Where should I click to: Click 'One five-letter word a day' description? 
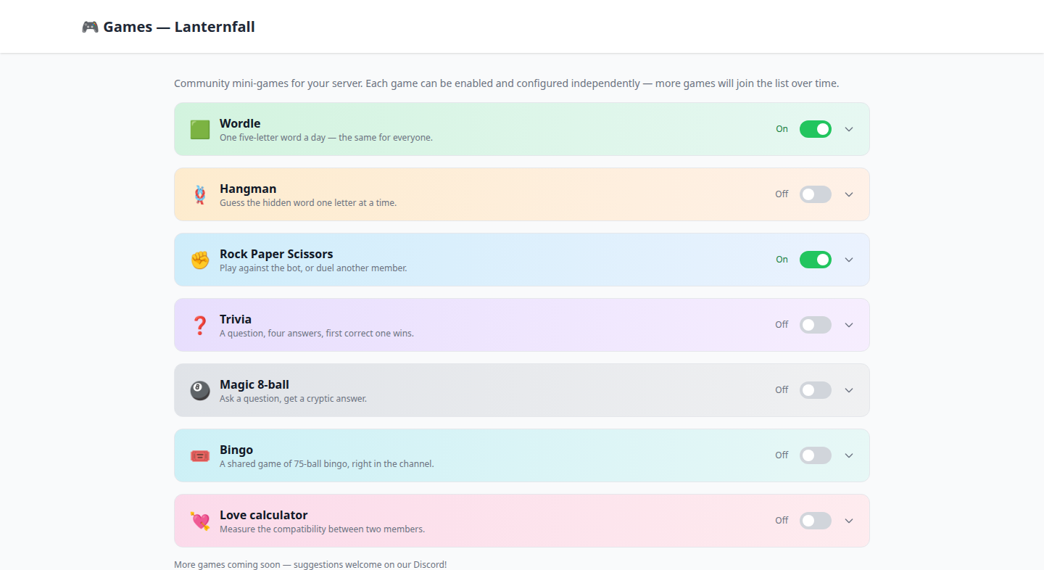pos(326,138)
